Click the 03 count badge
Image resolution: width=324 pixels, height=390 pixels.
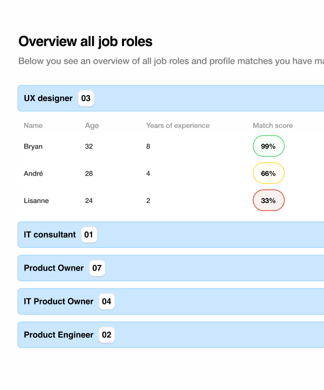tap(86, 98)
